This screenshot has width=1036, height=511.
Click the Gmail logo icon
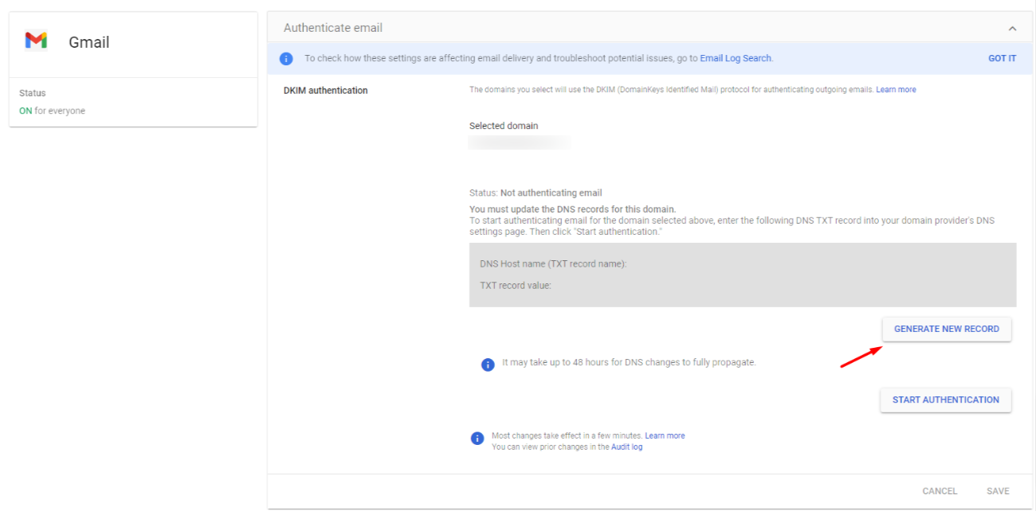(x=36, y=41)
